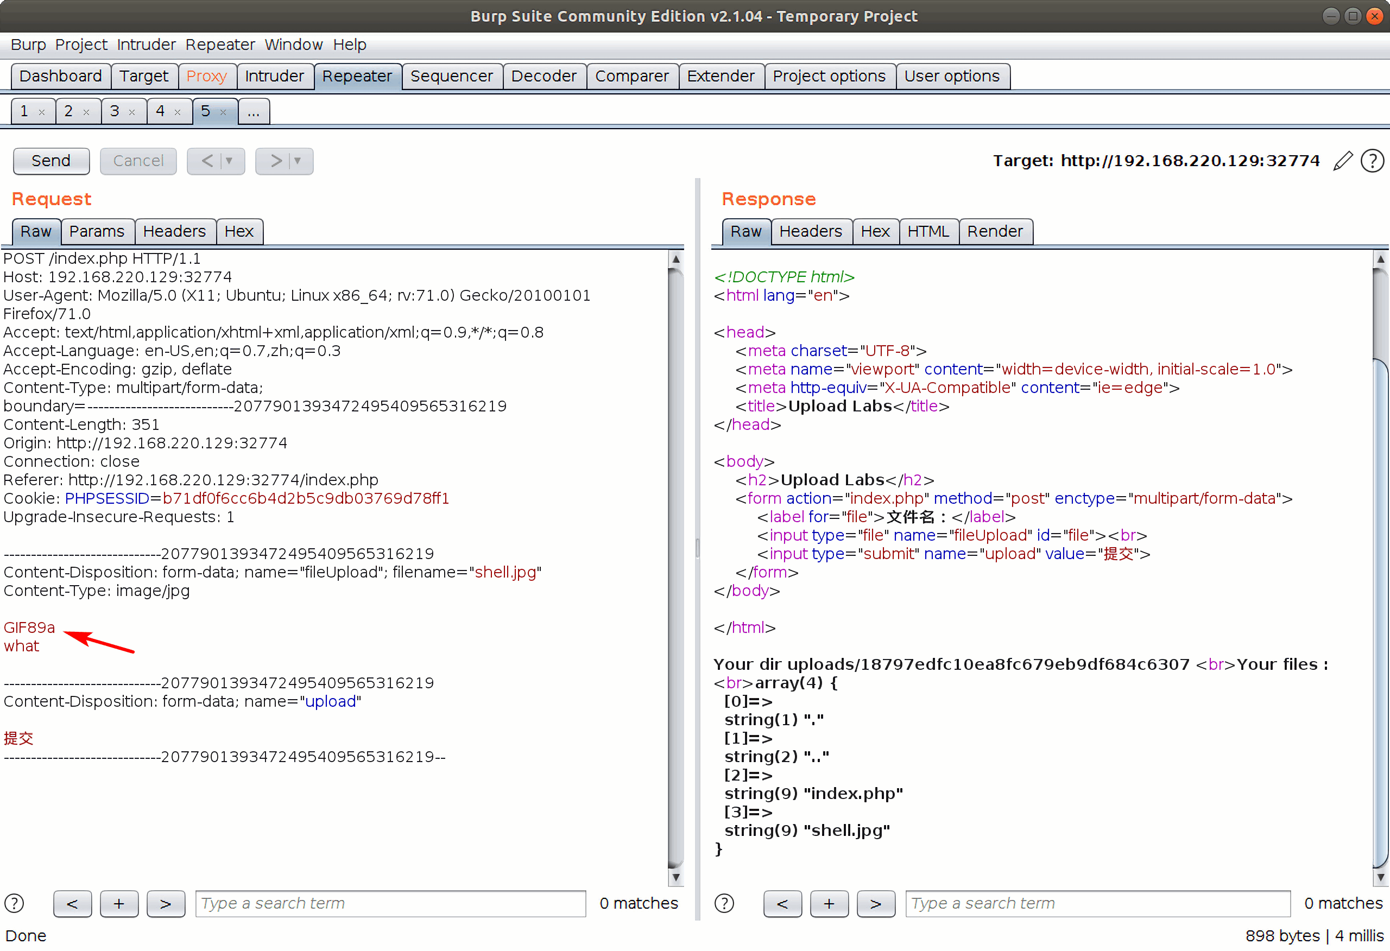Viewport: 1390px width, 951px height.
Task: Open new Repeater tab via ellipsis
Action: 254,111
